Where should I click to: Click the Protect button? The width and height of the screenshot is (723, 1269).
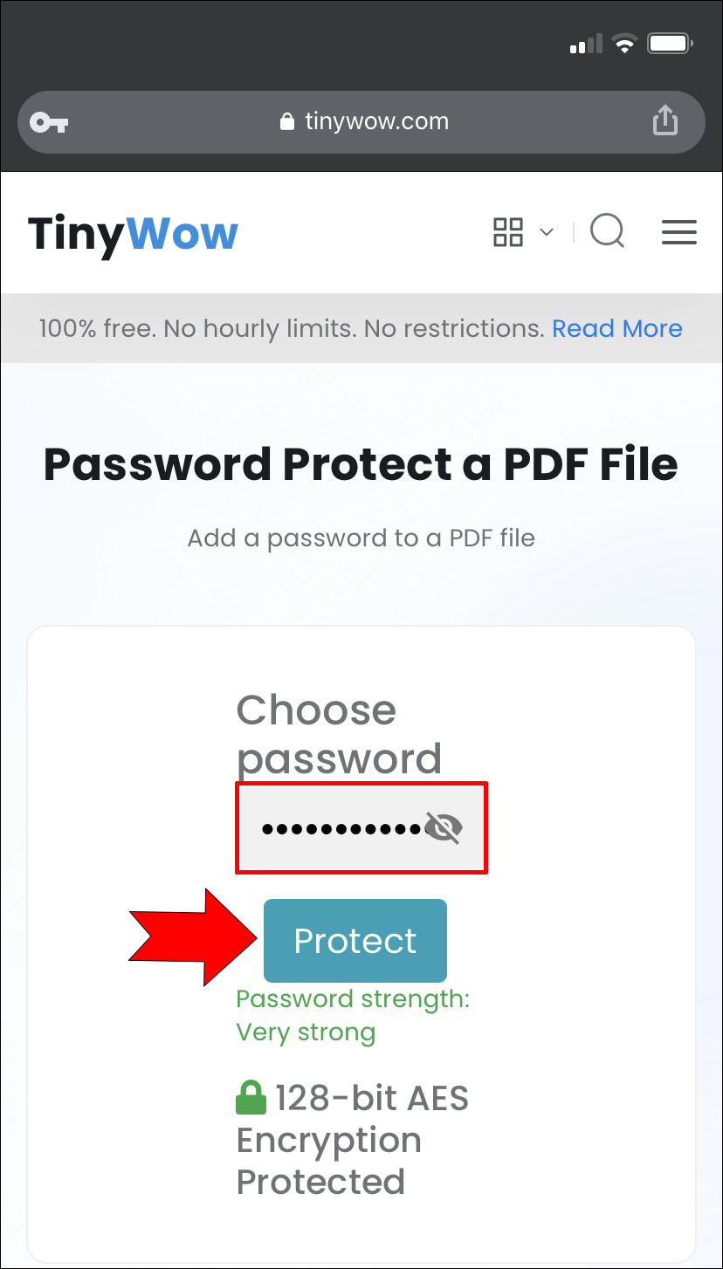pyautogui.click(x=355, y=941)
